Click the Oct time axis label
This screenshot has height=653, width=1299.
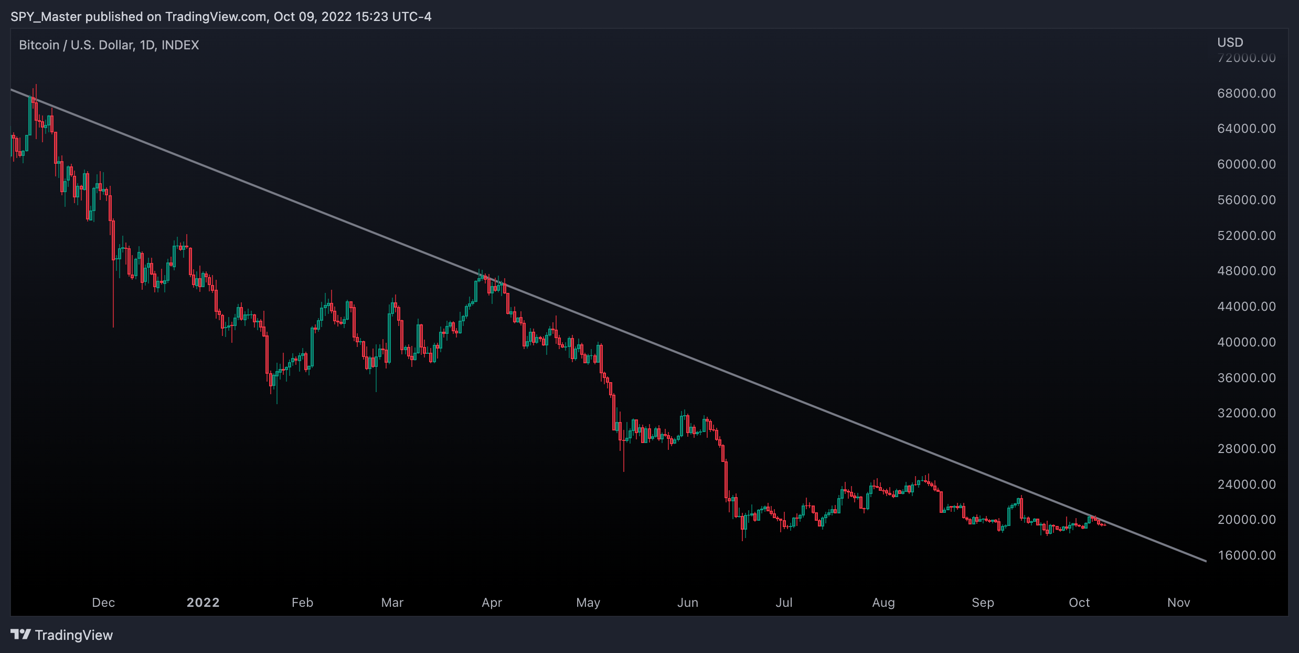pyautogui.click(x=1079, y=603)
